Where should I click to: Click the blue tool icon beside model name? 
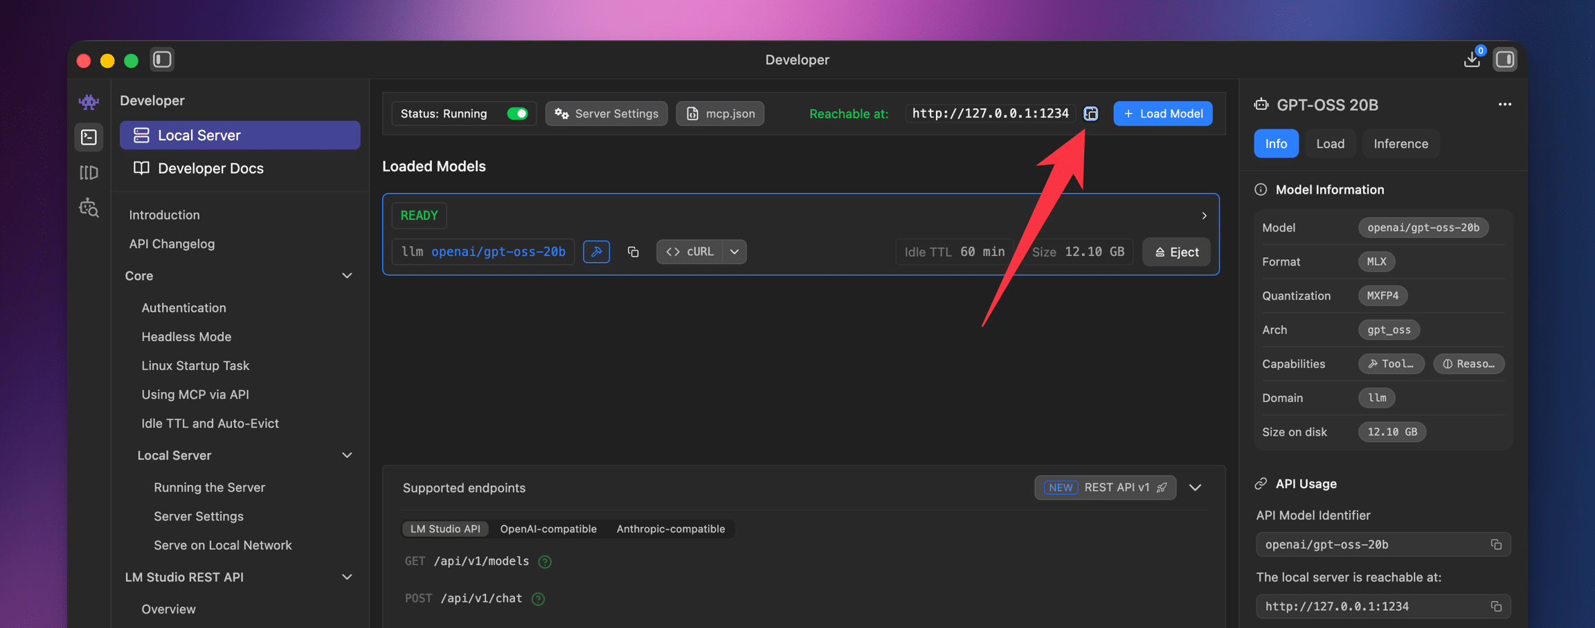click(596, 252)
